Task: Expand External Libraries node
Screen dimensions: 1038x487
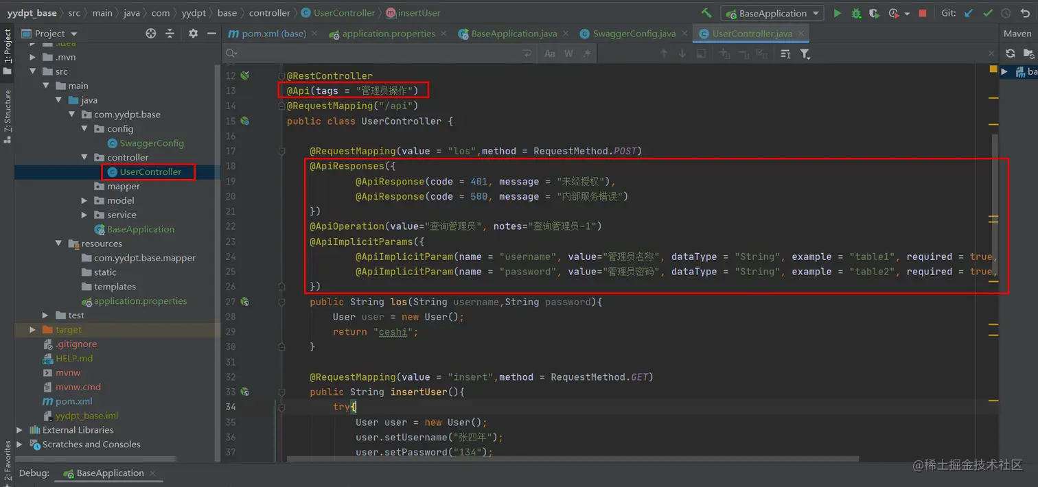Action: pyautogui.click(x=19, y=430)
